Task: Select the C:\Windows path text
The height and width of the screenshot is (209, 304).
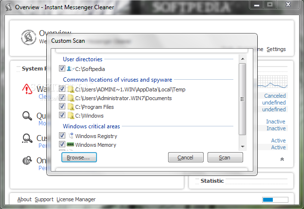Action: (89, 116)
